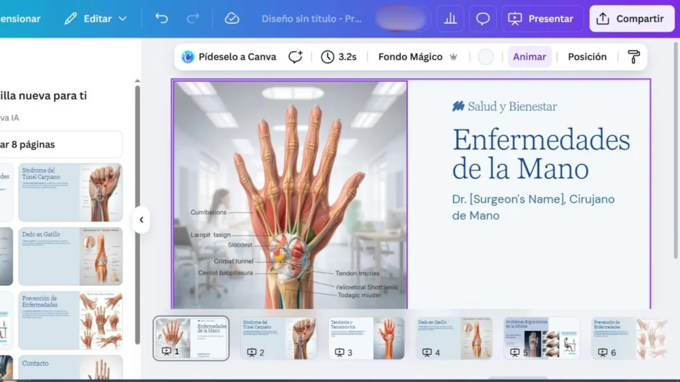Click the paint roller copy style icon
The width and height of the screenshot is (680, 382).
point(634,57)
